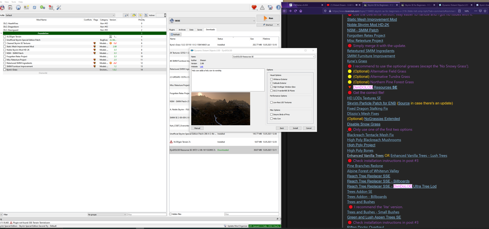This screenshot has width=489, height=229.
Task: Switch to the Data tab
Action: 191,30
